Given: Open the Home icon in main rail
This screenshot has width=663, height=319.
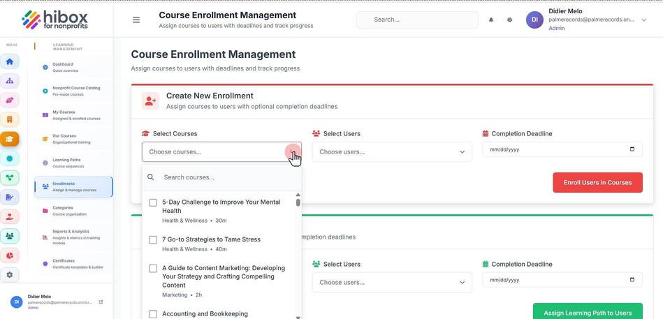Looking at the screenshot, I should coord(9,61).
